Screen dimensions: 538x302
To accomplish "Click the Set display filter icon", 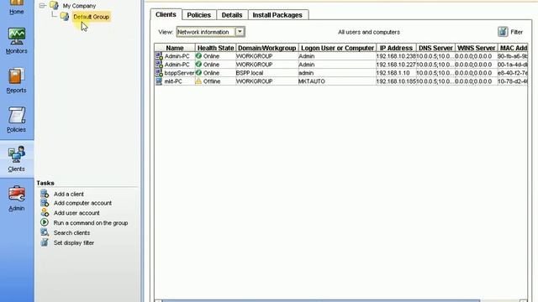I will pos(45,242).
